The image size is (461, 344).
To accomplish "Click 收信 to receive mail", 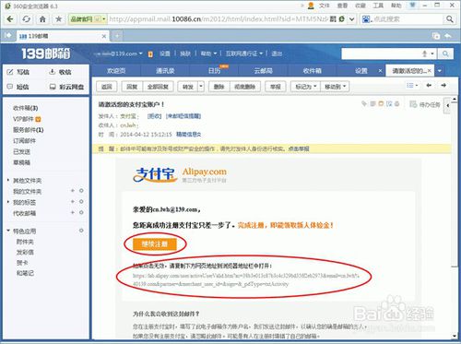I will click(60, 72).
